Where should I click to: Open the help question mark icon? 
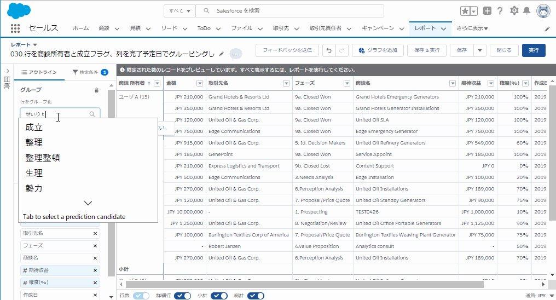[500, 10]
